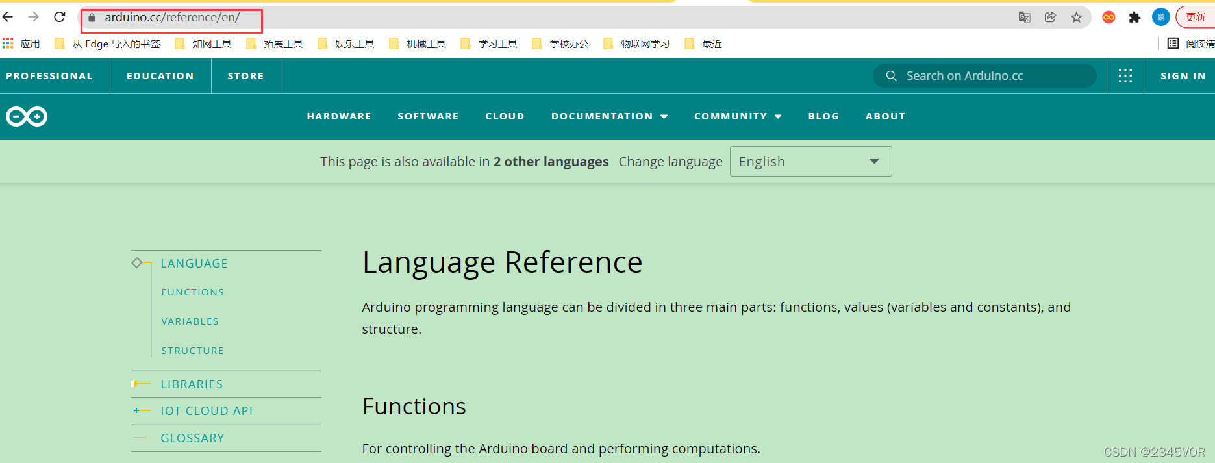The image size is (1215, 463).
Task: Collapse the LANGUAGE tree diamond marker
Action: (137, 263)
